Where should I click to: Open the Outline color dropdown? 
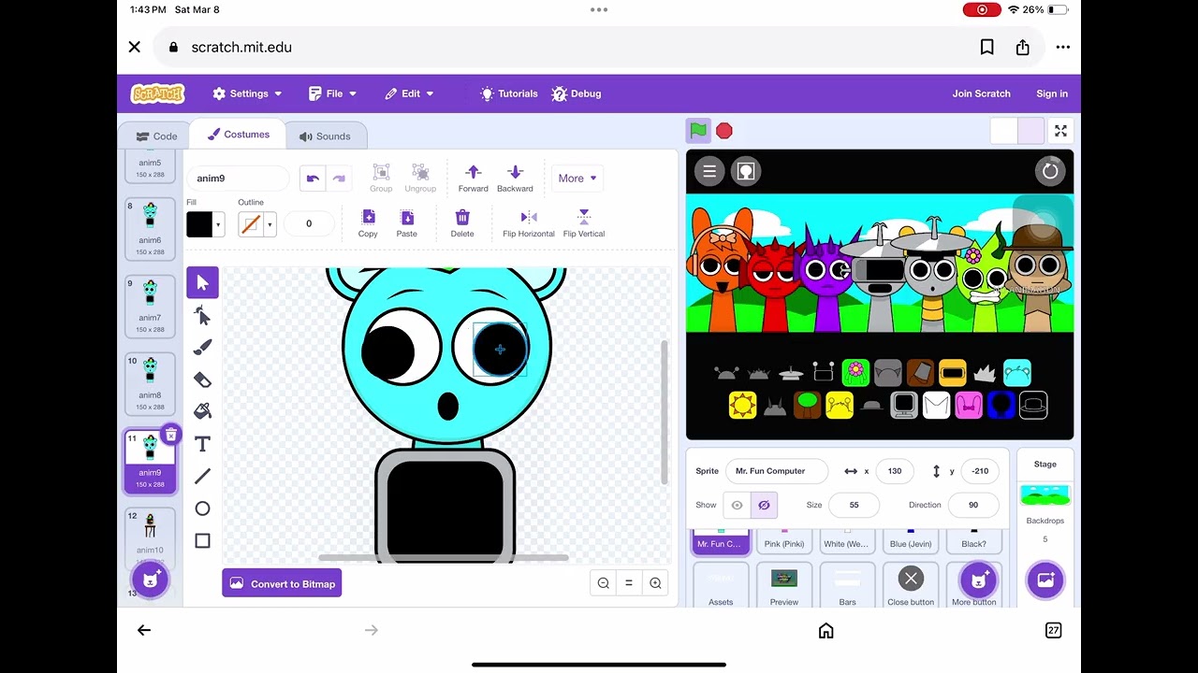256,224
